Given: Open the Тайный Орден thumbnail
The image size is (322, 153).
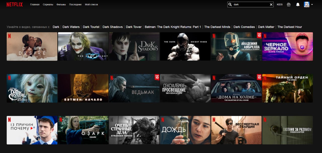Looking at the screenshot, I should pyautogui.click(x=288, y=88).
